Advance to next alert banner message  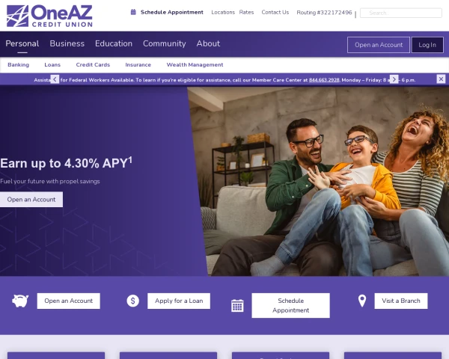coord(394,79)
